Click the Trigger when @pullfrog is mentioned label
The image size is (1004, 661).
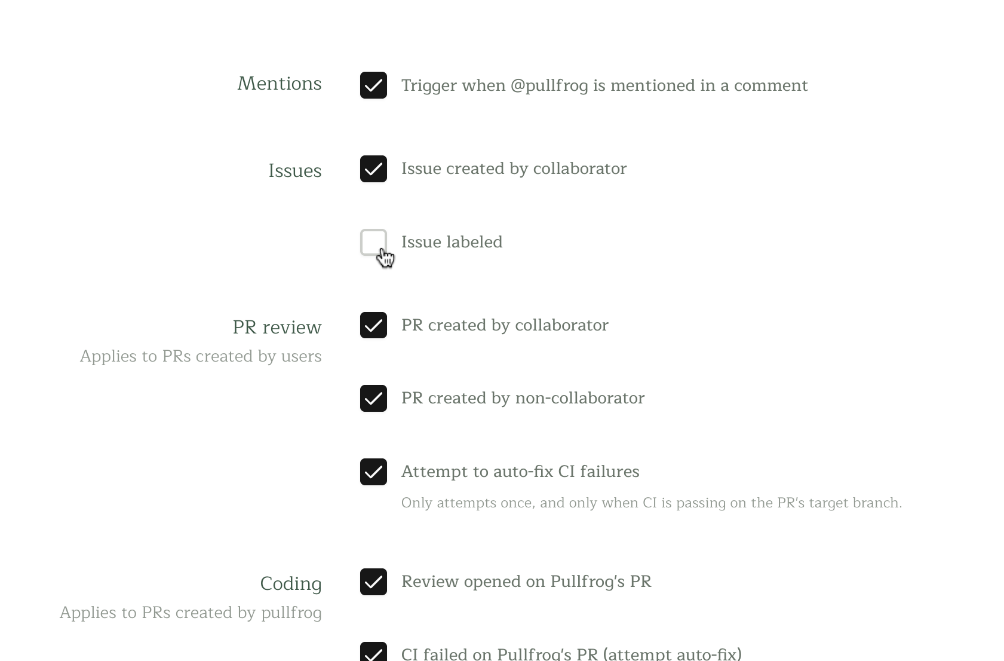click(604, 85)
